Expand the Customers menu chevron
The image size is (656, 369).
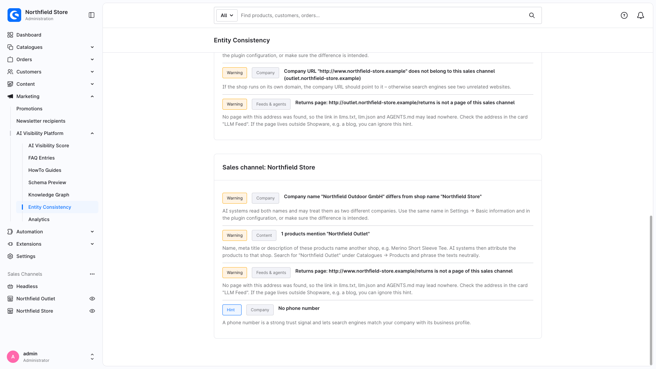pos(92,72)
